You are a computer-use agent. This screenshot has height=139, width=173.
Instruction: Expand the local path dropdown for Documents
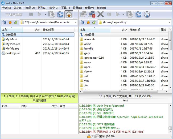76,22
